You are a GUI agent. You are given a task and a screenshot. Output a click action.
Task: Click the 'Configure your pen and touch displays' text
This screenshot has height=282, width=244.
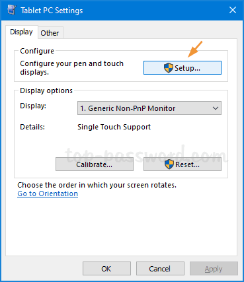[x=71, y=68]
